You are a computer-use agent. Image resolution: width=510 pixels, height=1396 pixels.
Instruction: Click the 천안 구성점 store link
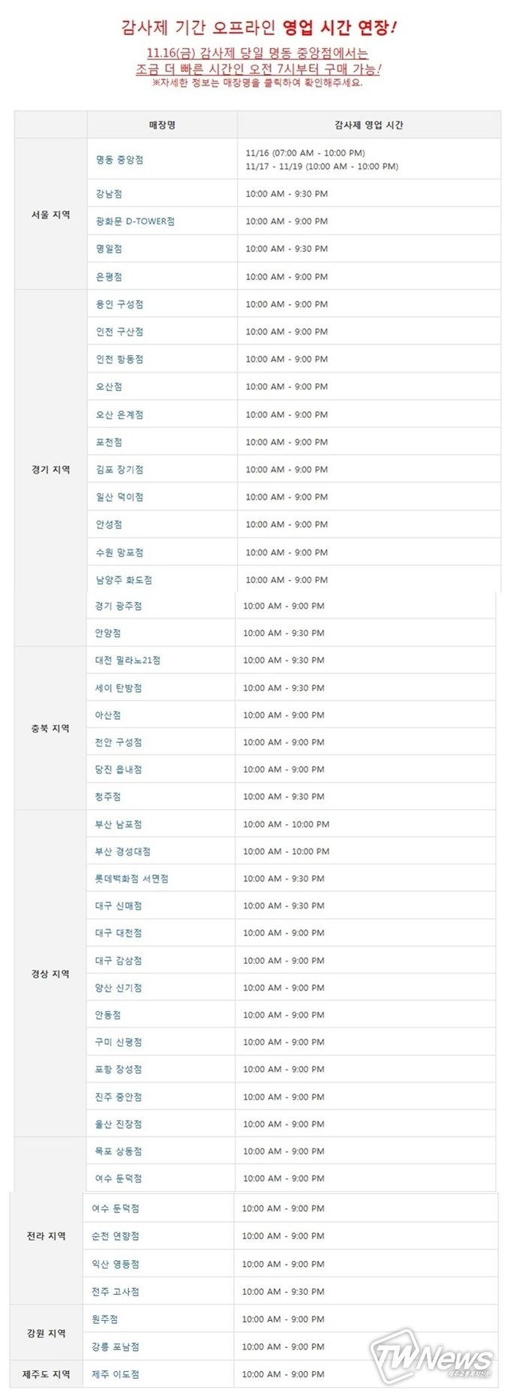118,742
